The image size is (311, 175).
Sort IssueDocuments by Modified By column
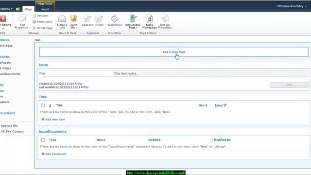[222, 140]
